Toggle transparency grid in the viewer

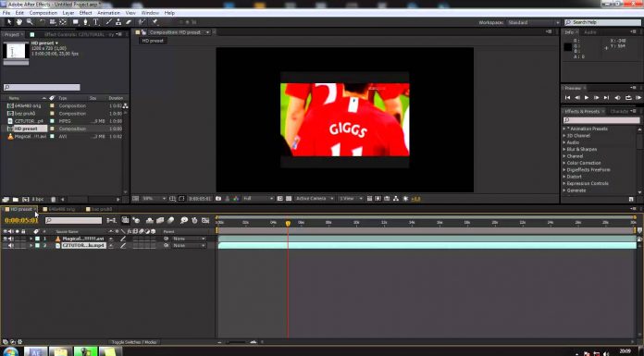pyautogui.click(x=289, y=199)
